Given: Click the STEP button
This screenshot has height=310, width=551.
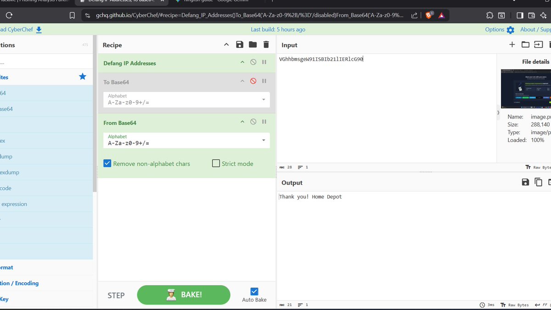Looking at the screenshot, I should point(116,295).
